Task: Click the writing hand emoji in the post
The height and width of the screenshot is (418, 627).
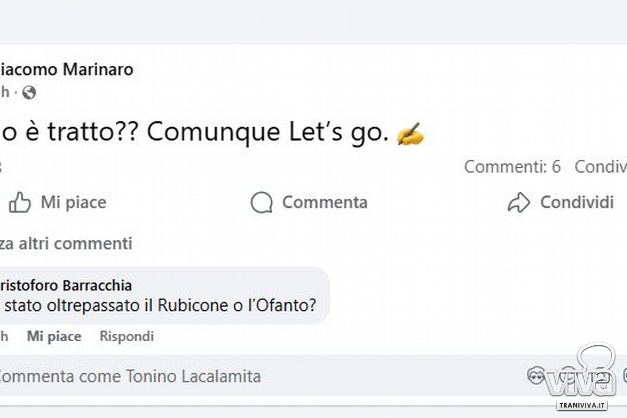Action: tap(410, 134)
